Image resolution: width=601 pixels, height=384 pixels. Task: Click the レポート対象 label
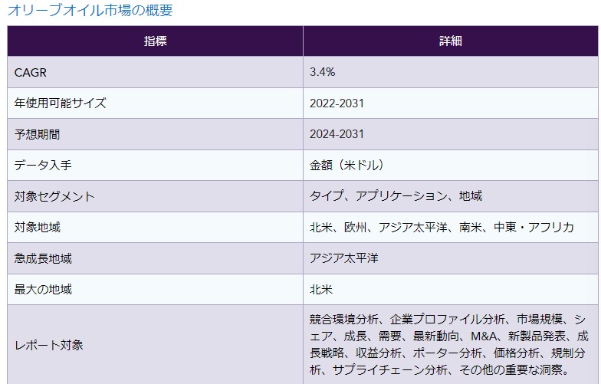(x=49, y=345)
